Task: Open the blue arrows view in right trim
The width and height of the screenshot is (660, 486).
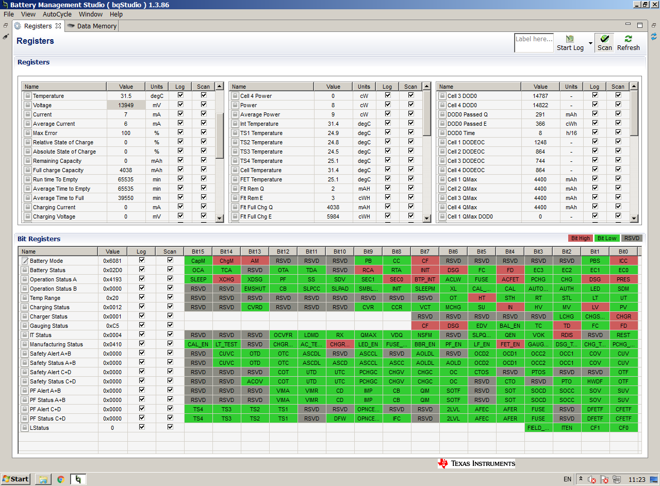Action: [654, 37]
